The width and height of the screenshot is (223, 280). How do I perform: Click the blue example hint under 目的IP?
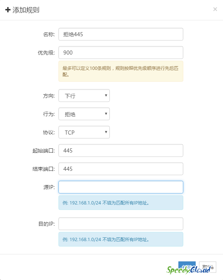point(121,239)
